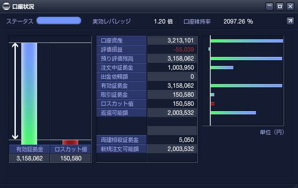298x188 pixels.
Task: Select the 預り評価残高 row label
Action: click(122, 59)
